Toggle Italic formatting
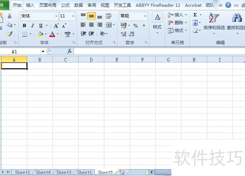This screenshot has height=176, width=245. (x=32, y=26)
